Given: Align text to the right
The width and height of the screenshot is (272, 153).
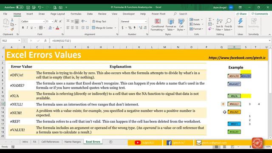Looking at the screenshot, I should coord(76,28).
